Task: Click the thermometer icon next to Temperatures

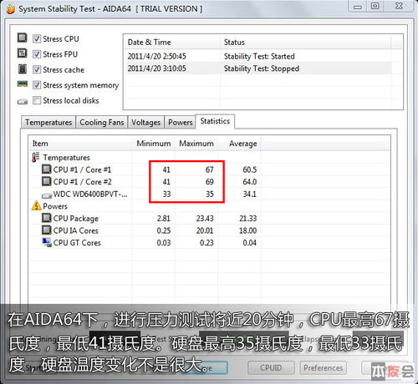Action: click(x=35, y=157)
